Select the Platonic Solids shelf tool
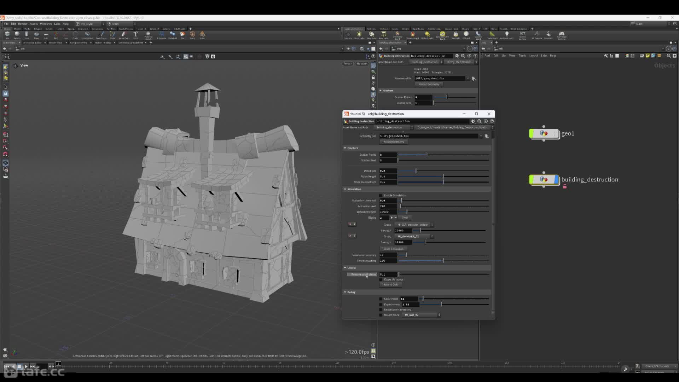The image size is (679, 382). coord(148,35)
